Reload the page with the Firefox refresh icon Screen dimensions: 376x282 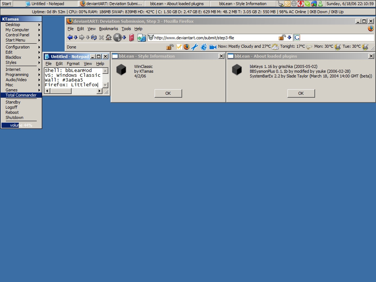pos(94,37)
